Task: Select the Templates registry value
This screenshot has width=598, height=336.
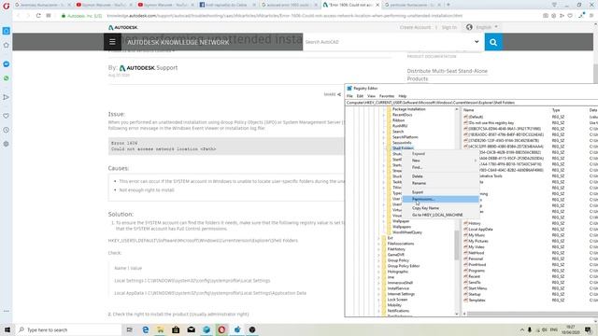Action: tap(477, 301)
